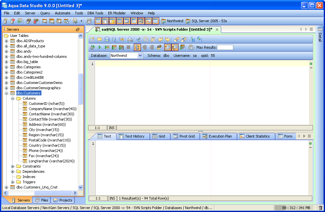This screenshot has height=212, width=325.
Task: Open the dropdown arrow beside the globe toolbar icon
Action: (x=81, y=21)
